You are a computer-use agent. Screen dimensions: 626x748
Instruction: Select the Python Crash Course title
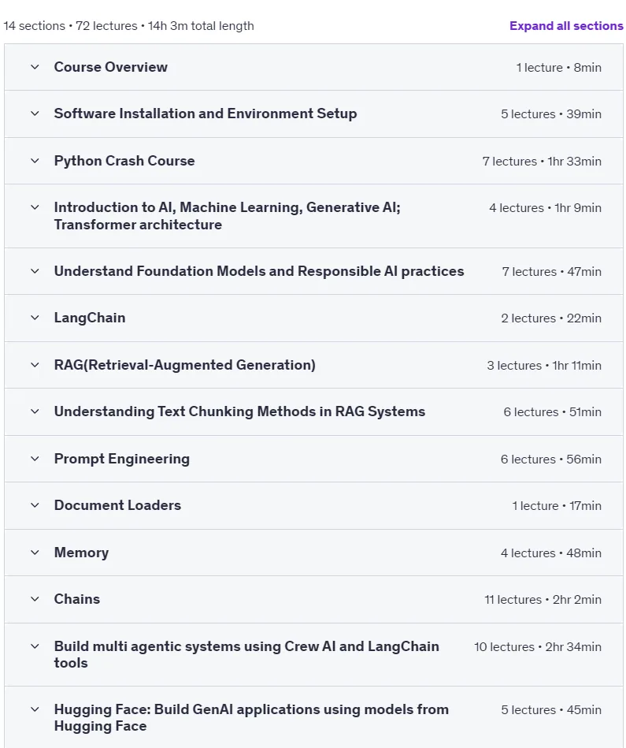coord(124,161)
